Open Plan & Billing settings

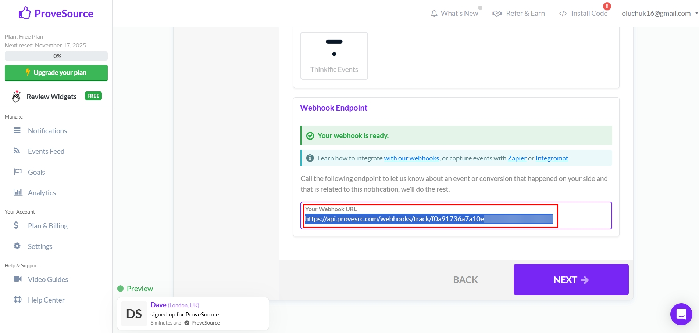coord(48,225)
